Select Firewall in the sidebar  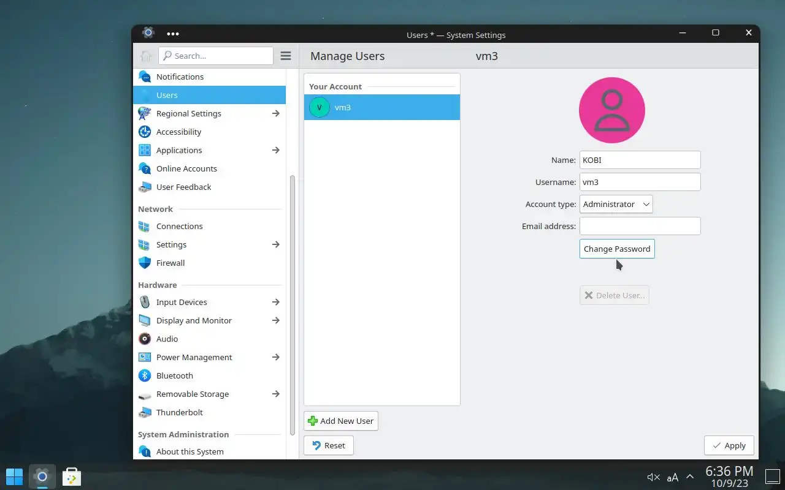(209, 263)
